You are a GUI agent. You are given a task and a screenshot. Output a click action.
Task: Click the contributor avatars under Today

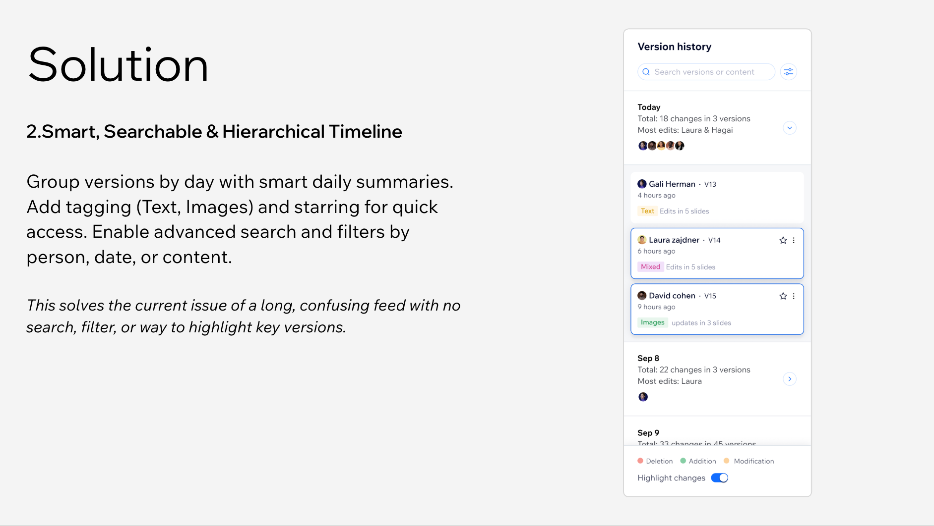pos(661,146)
